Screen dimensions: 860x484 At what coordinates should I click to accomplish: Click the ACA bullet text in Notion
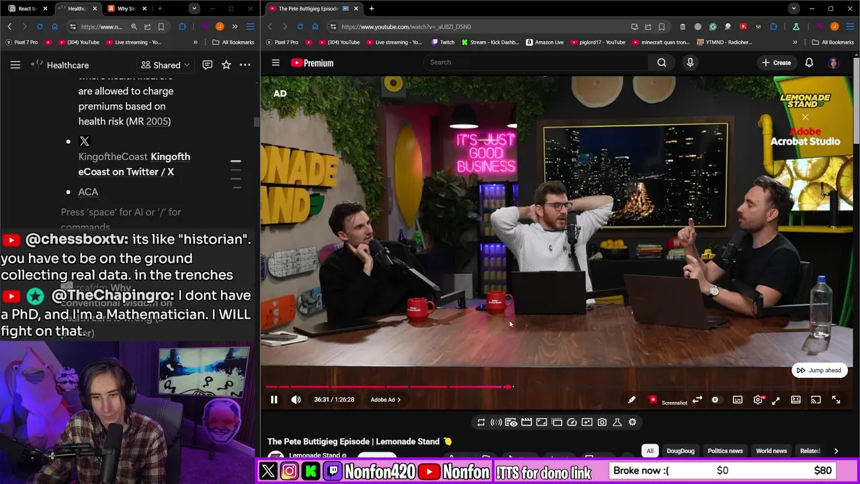point(88,192)
